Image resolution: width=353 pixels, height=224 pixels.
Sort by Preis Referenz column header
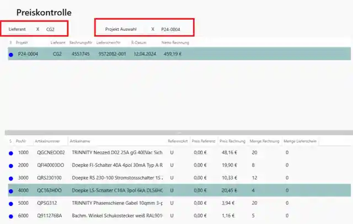(204, 141)
